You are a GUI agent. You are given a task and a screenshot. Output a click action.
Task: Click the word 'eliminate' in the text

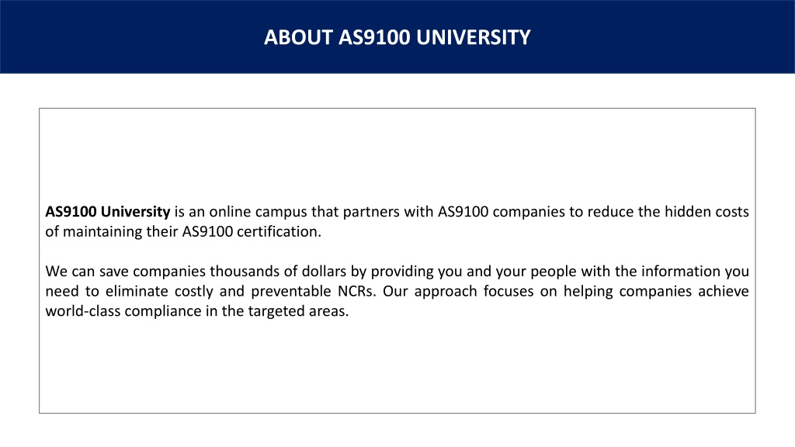pyautogui.click(x=137, y=292)
